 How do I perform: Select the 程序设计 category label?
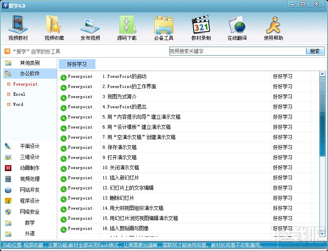click(30, 201)
